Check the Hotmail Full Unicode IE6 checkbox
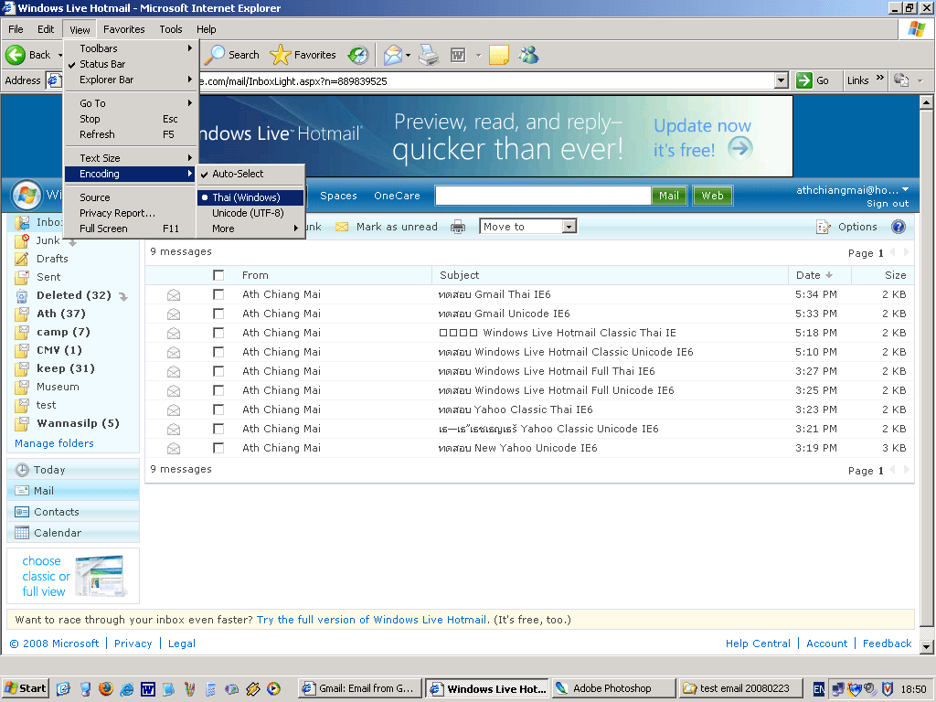The height and width of the screenshot is (702, 936). (x=218, y=390)
